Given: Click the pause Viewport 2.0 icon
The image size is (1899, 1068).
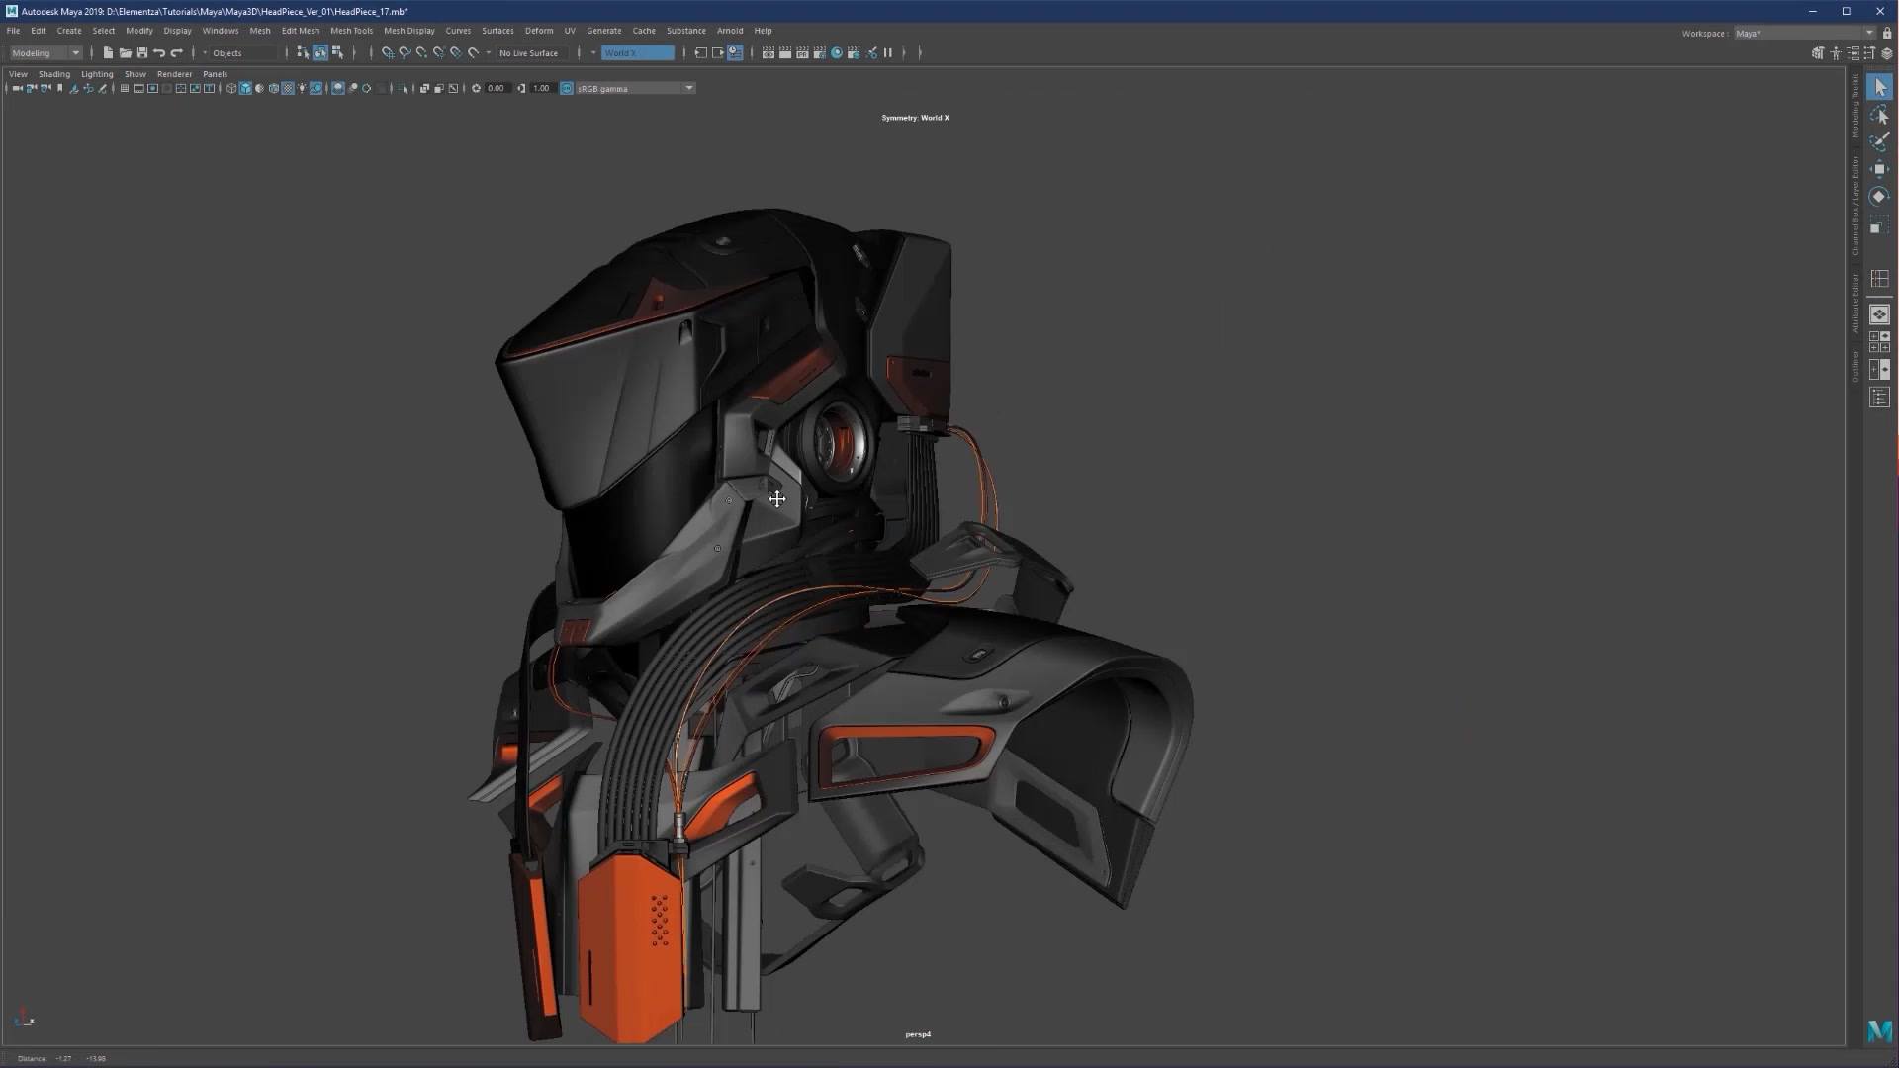Looking at the screenshot, I should click(x=888, y=53).
